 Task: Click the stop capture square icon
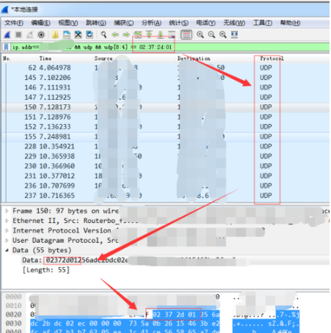coord(18,34)
